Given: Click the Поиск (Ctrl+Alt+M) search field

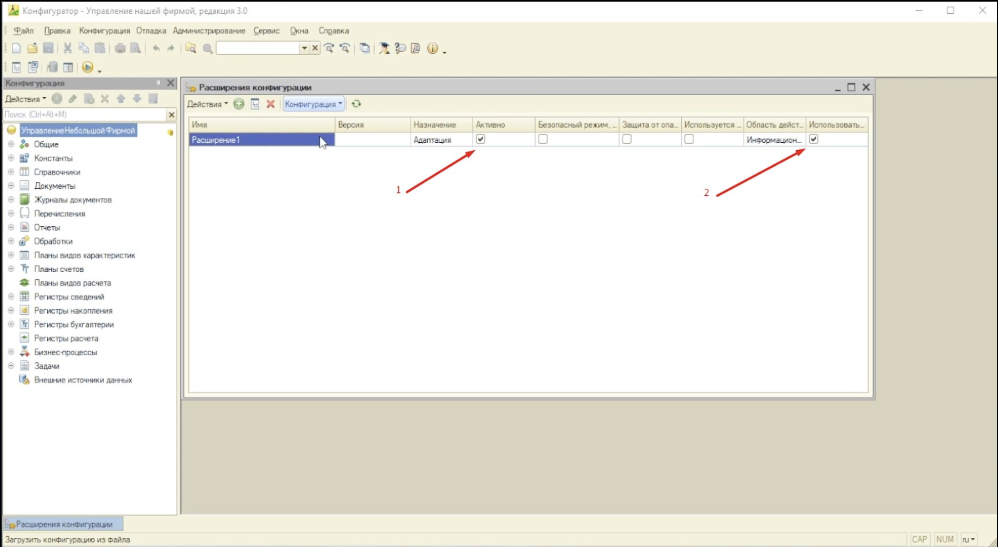Looking at the screenshot, I should tap(84, 114).
